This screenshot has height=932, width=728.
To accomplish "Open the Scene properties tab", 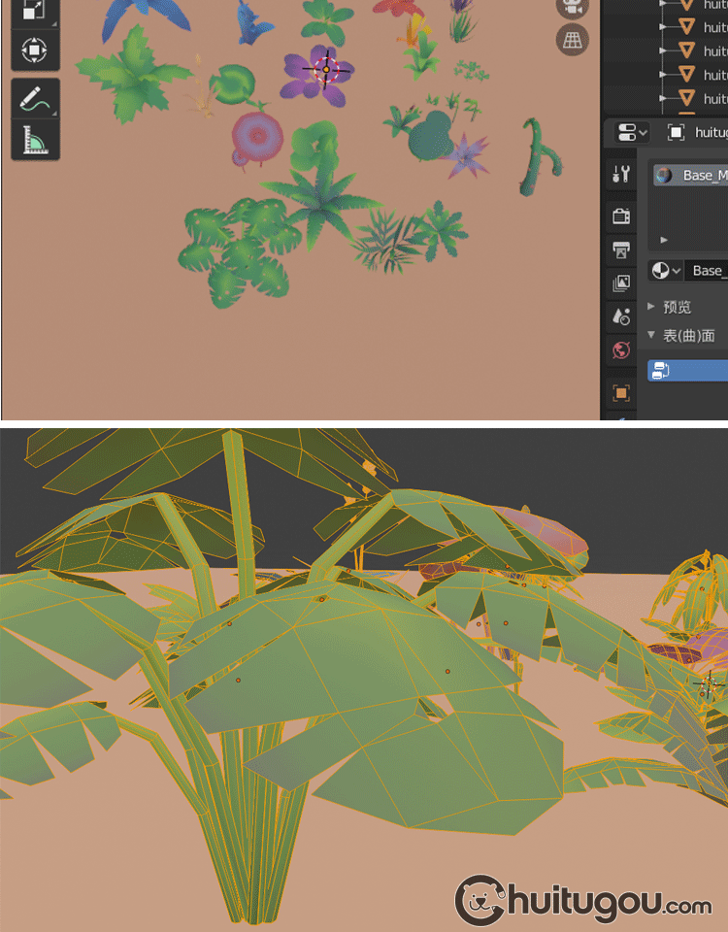I will coord(621,316).
